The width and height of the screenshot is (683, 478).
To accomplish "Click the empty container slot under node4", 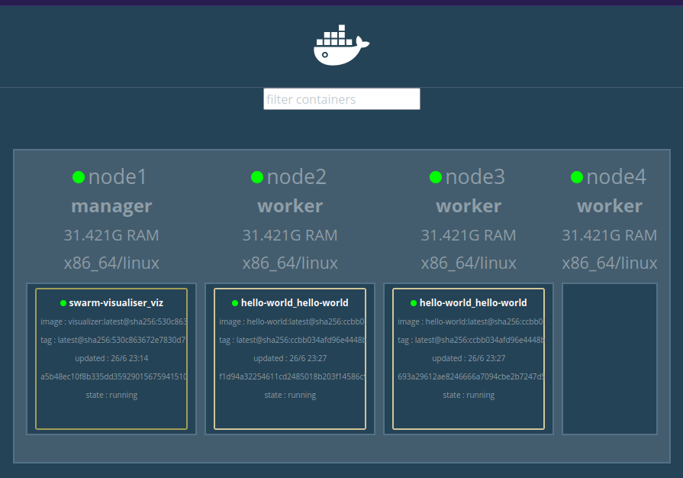I will coord(610,359).
